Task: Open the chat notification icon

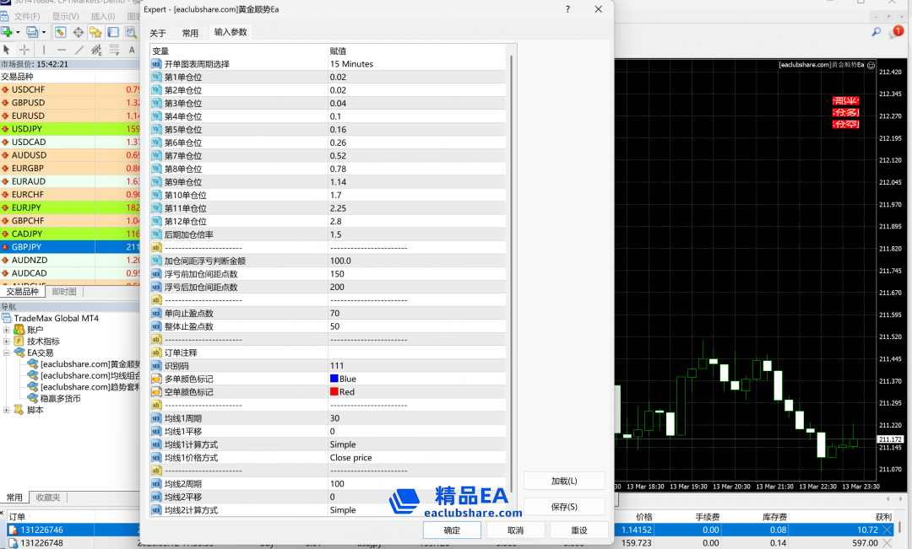Action: pyautogui.click(x=895, y=32)
